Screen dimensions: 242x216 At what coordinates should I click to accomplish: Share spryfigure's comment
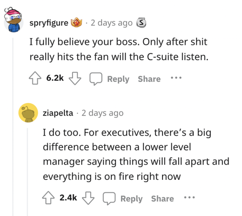(149, 79)
